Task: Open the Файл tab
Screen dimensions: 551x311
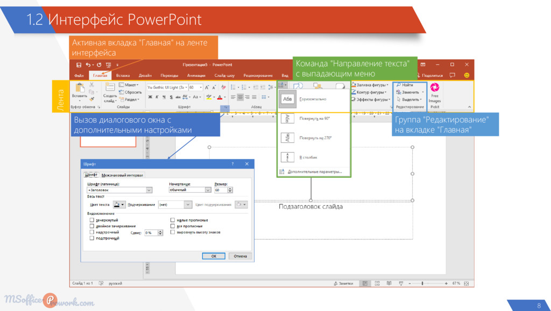Action: coord(79,75)
